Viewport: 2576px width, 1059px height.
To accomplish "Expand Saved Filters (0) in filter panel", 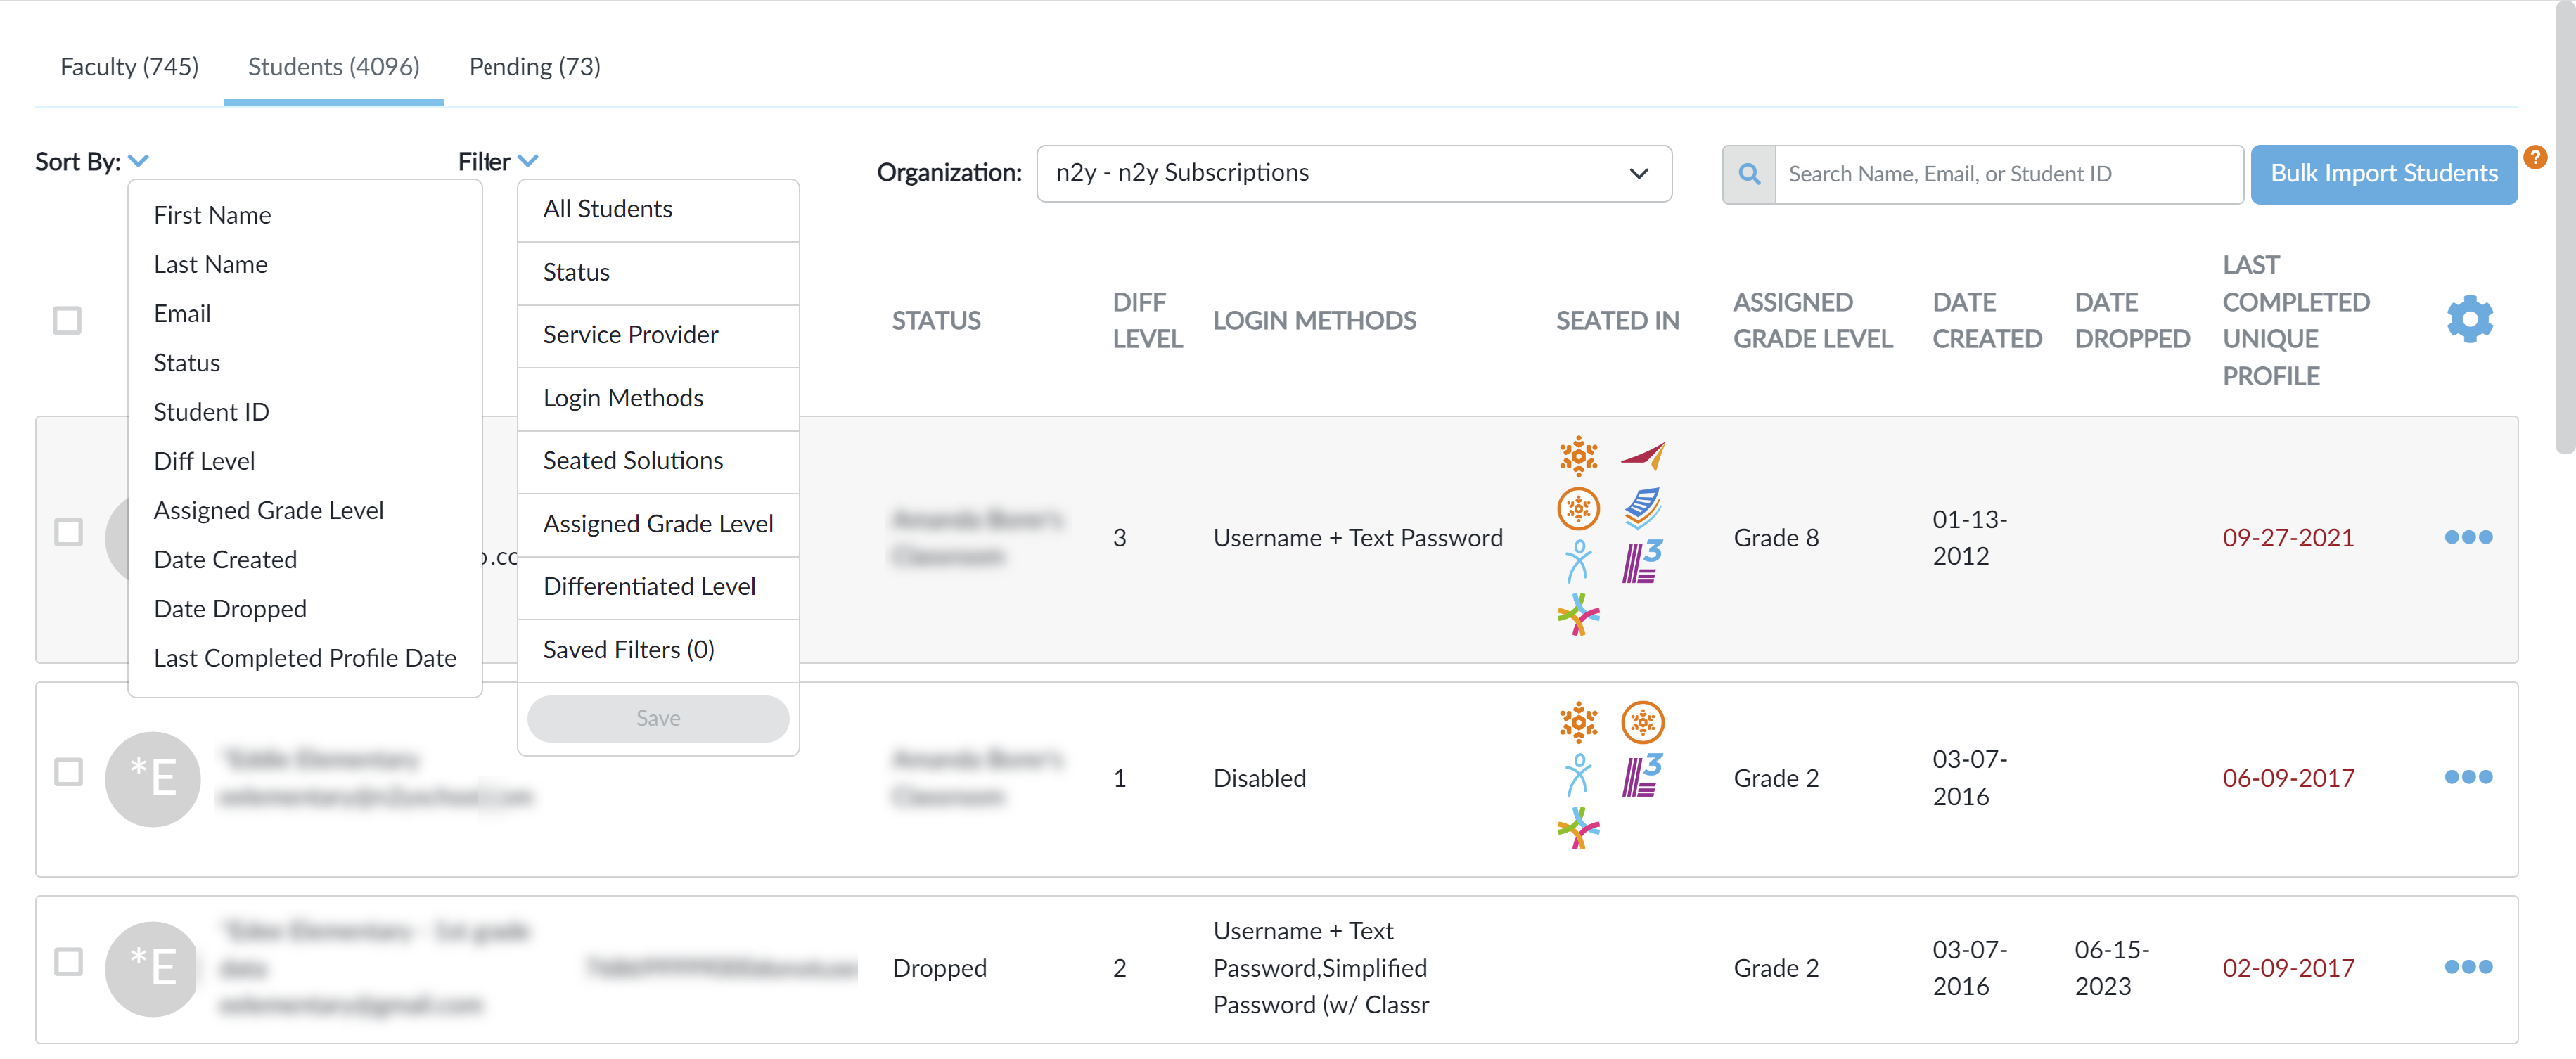I will [x=658, y=650].
